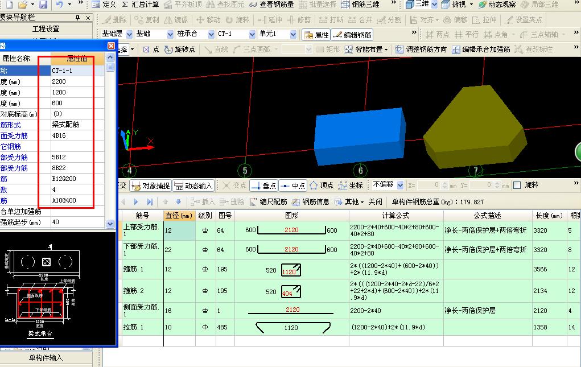581x367 pixels.
Task: Toggle 垂点 perpendicular snap
Action: tap(263, 185)
